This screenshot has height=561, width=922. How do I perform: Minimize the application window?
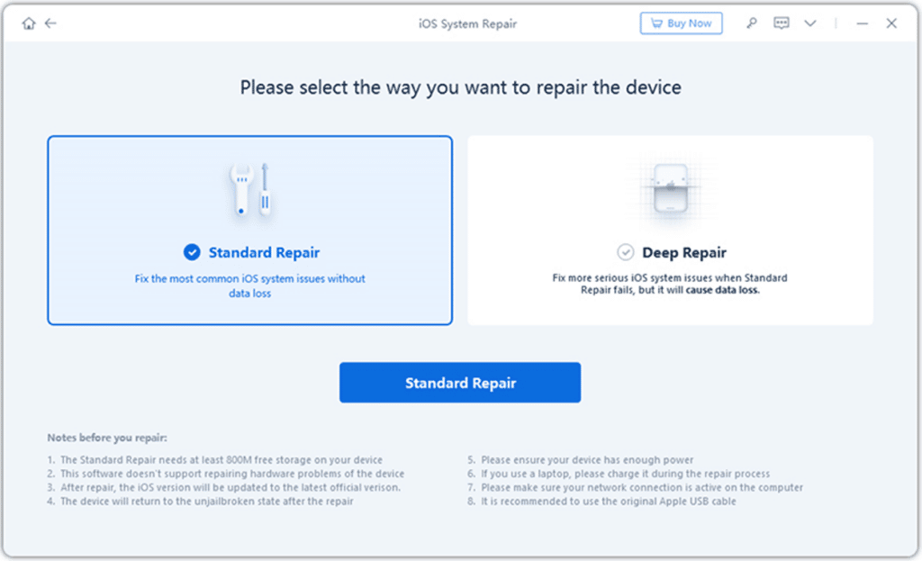click(x=862, y=23)
